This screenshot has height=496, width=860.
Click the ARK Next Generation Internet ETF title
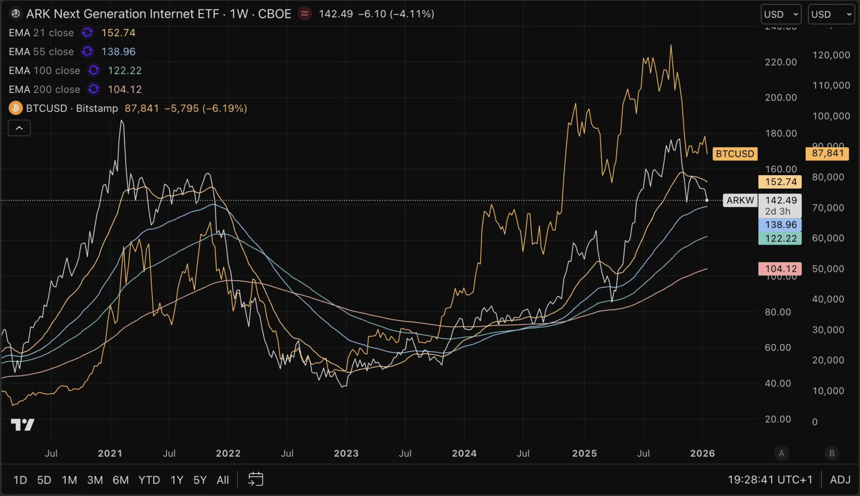pos(123,14)
